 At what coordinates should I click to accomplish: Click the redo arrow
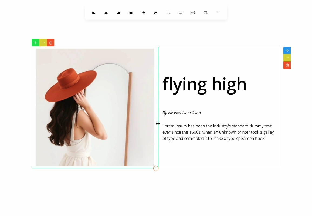click(x=156, y=12)
